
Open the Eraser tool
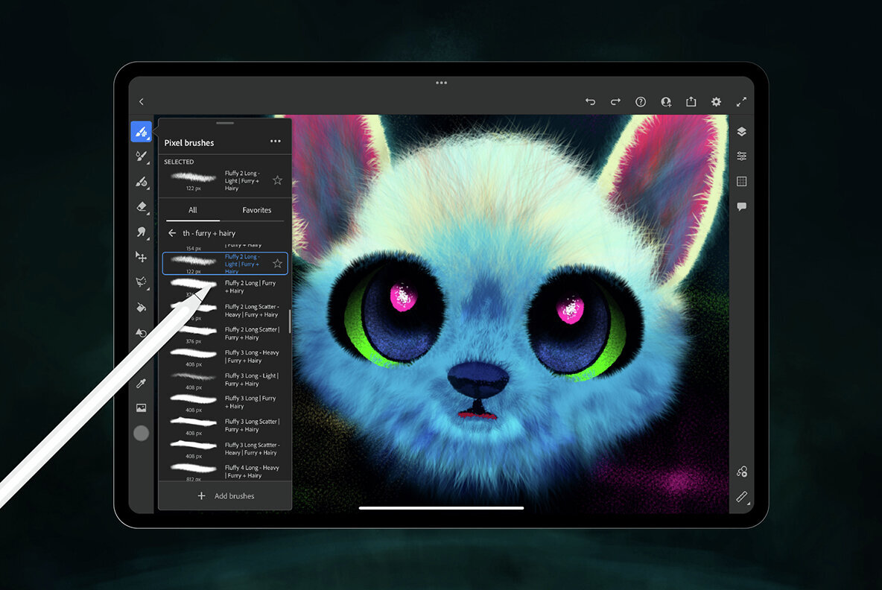pyautogui.click(x=142, y=207)
